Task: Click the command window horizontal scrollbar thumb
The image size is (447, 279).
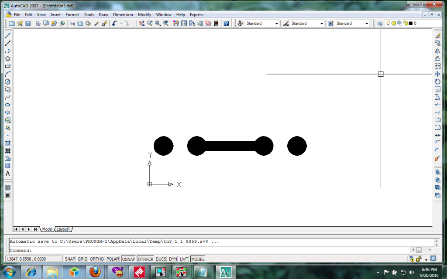Action: tap(419, 250)
